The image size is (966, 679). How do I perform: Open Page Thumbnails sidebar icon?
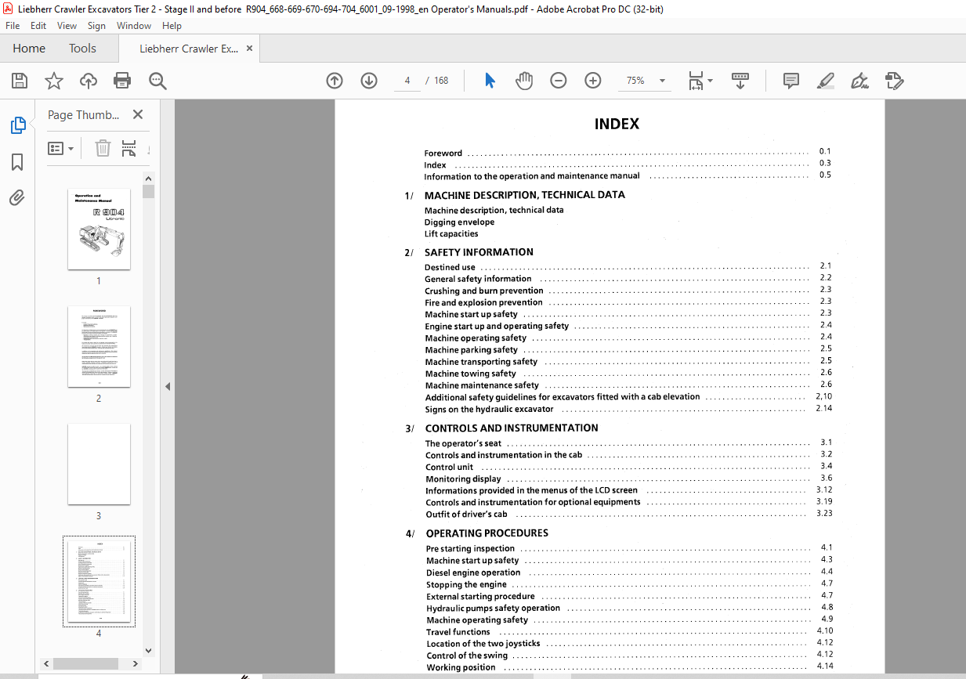pyautogui.click(x=17, y=125)
